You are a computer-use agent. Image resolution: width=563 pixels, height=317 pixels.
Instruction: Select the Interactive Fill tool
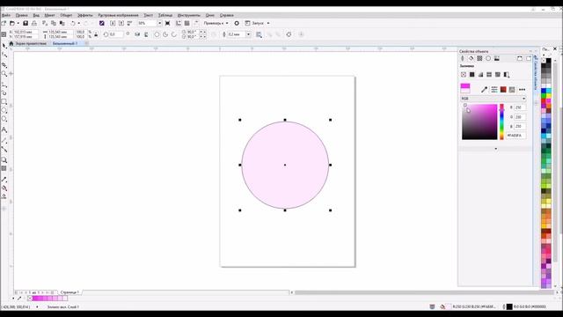coord(4,188)
